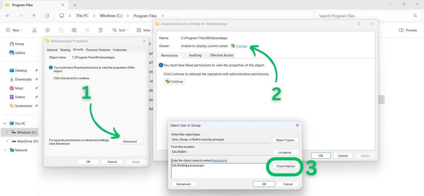Click the forward navigation arrow
The height and width of the screenshot is (196, 424).
21,16
